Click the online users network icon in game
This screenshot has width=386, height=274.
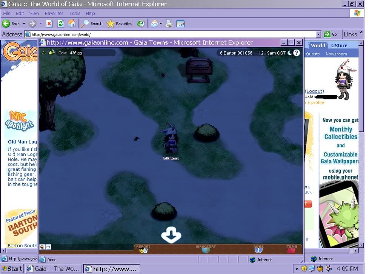click(44, 53)
